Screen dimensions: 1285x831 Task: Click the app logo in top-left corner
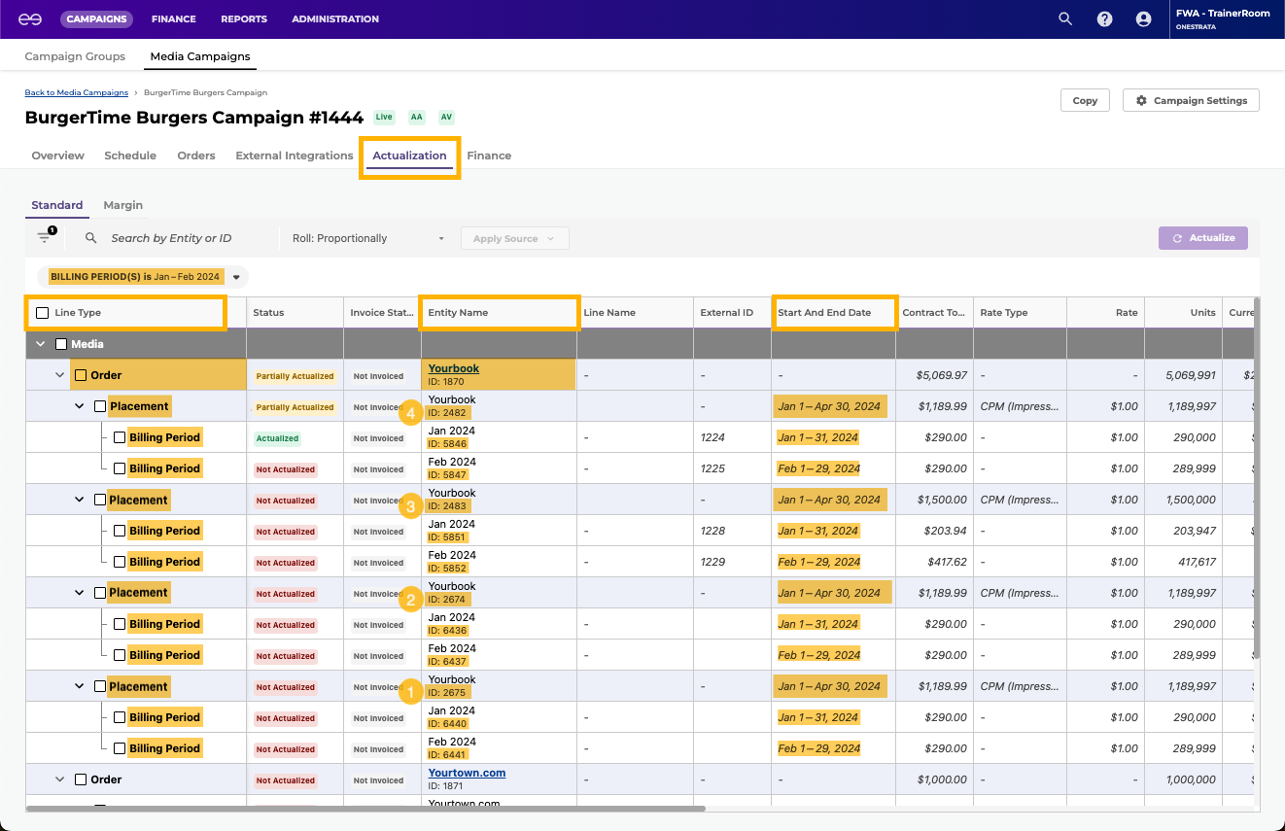pos(30,18)
